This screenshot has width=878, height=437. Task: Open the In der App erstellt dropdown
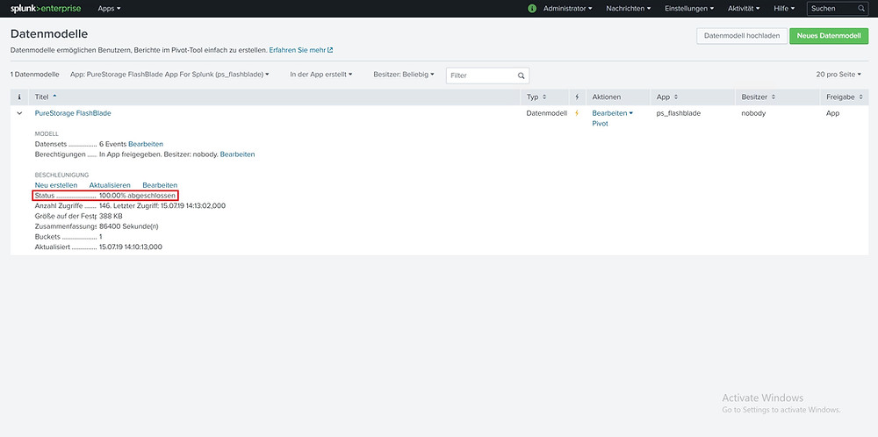tap(320, 74)
